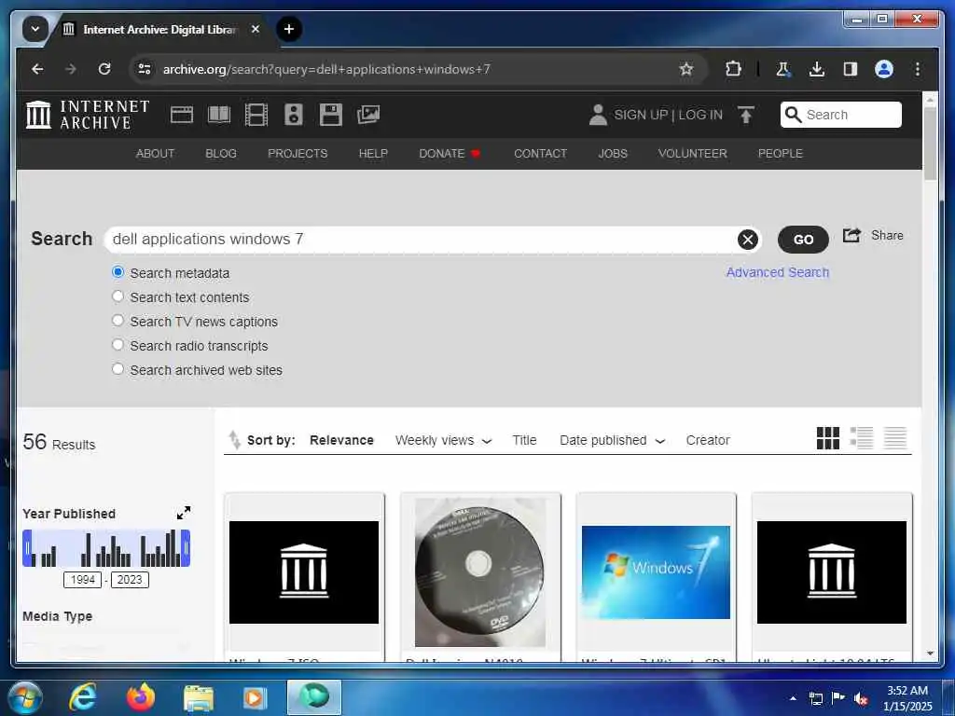Sort results by Creator
The image size is (955, 716).
pos(708,440)
